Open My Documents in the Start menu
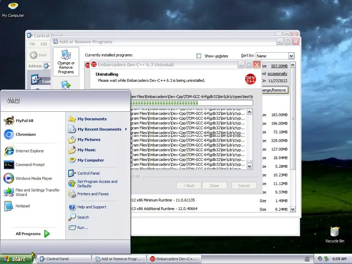The width and height of the screenshot is (352, 264). pos(88,119)
